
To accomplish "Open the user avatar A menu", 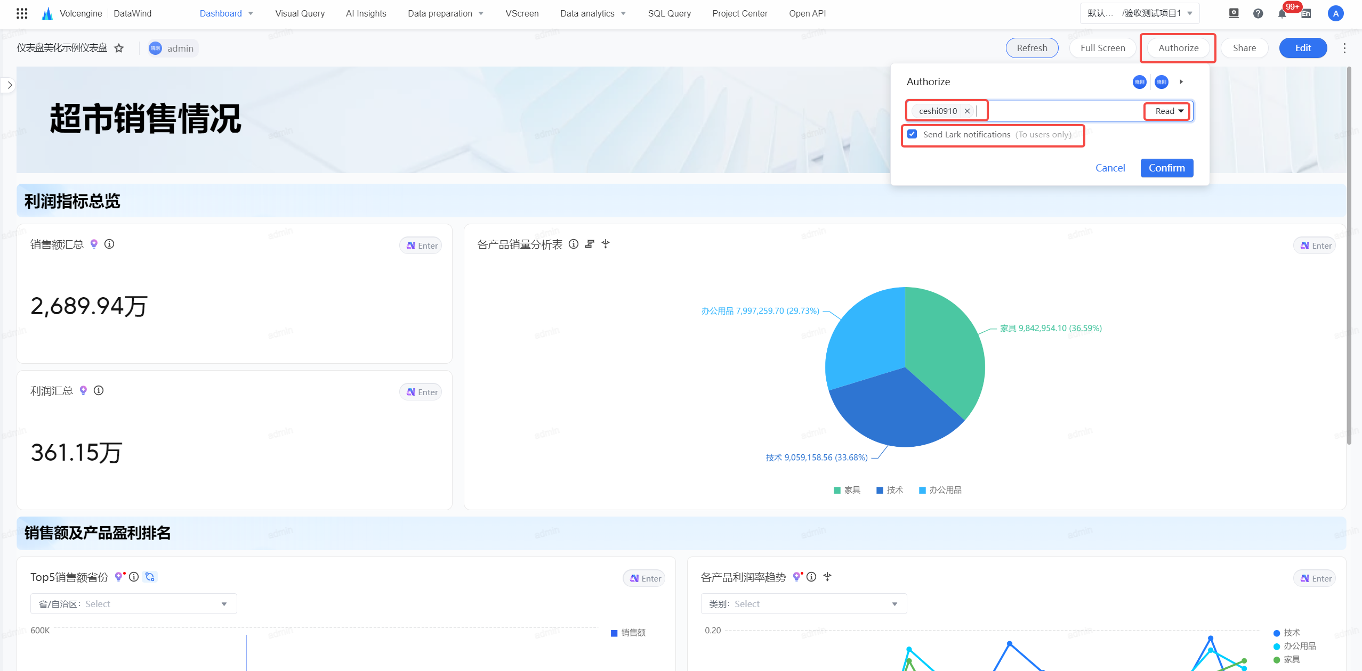I will click(x=1335, y=14).
